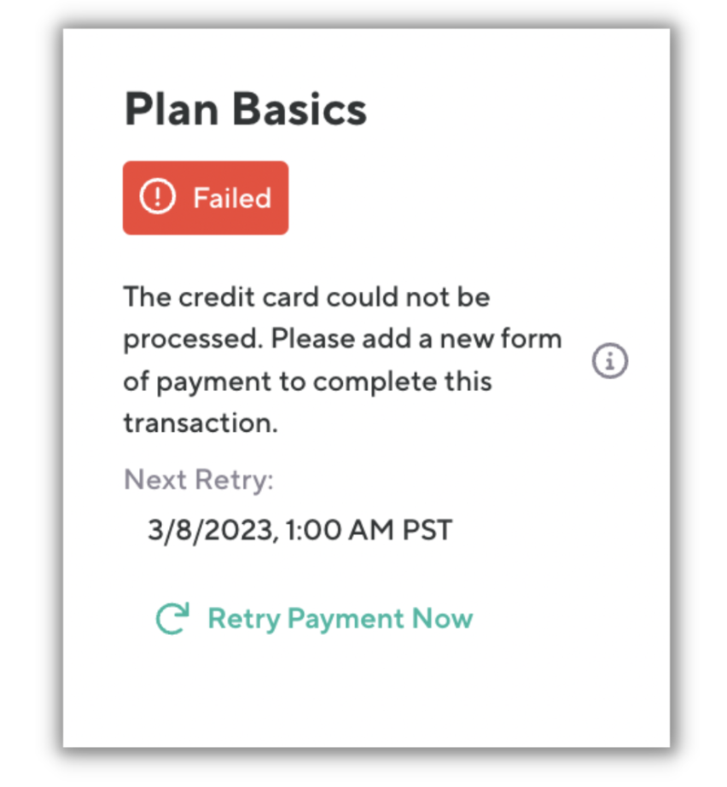Screen dimensions: 727x787
Task: Click the exclamation icon in the Failed badge
Action: point(157,198)
